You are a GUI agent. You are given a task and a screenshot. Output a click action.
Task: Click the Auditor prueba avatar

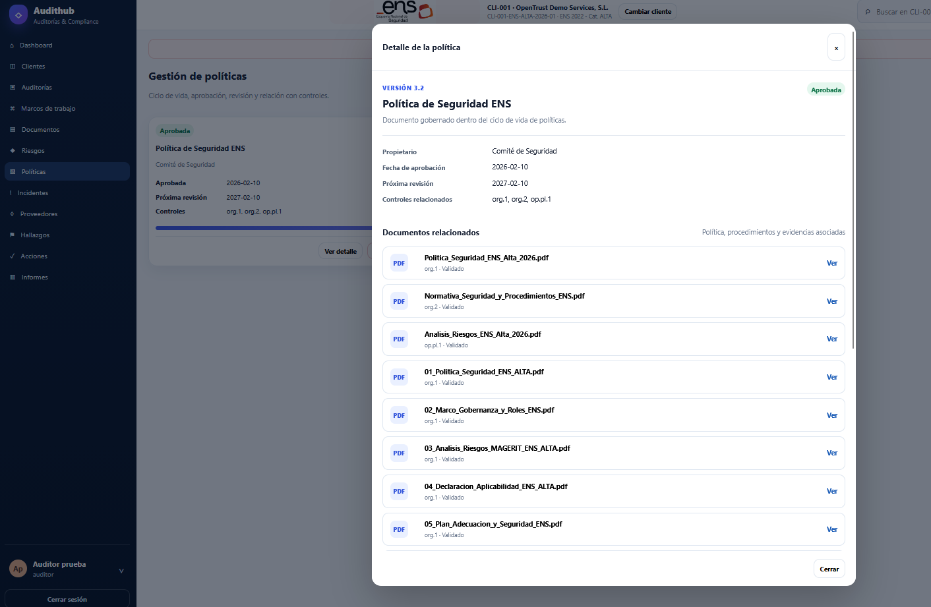(x=18, y=569)
